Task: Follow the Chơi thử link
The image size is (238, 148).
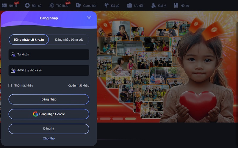Action: [x=49, y=139]
